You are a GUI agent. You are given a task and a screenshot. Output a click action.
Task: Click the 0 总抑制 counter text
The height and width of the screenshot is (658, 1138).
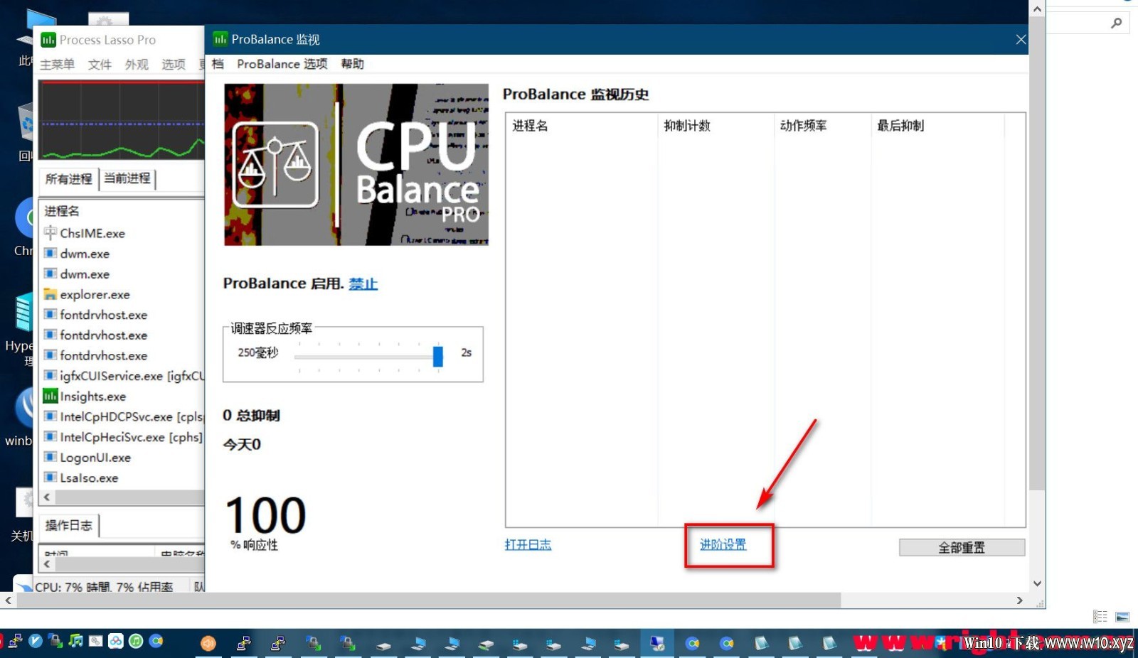tap(251, 416)
